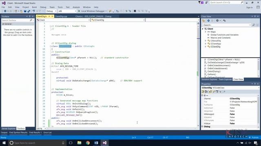Open the File menu
261x146 pixels.
[x=3, y=7]
